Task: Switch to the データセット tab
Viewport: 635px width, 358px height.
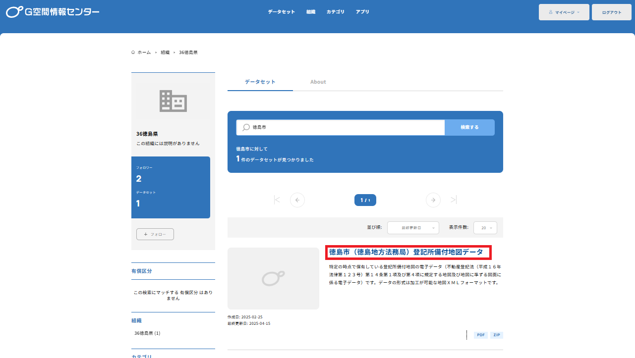Action: tap(260, 82)
